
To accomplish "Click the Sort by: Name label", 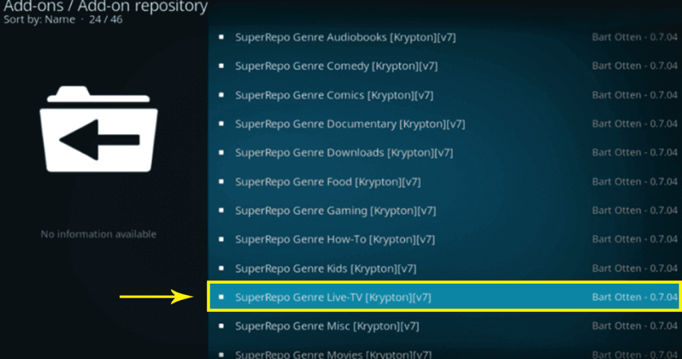I will pyautogui.click(x=39, y=19).
